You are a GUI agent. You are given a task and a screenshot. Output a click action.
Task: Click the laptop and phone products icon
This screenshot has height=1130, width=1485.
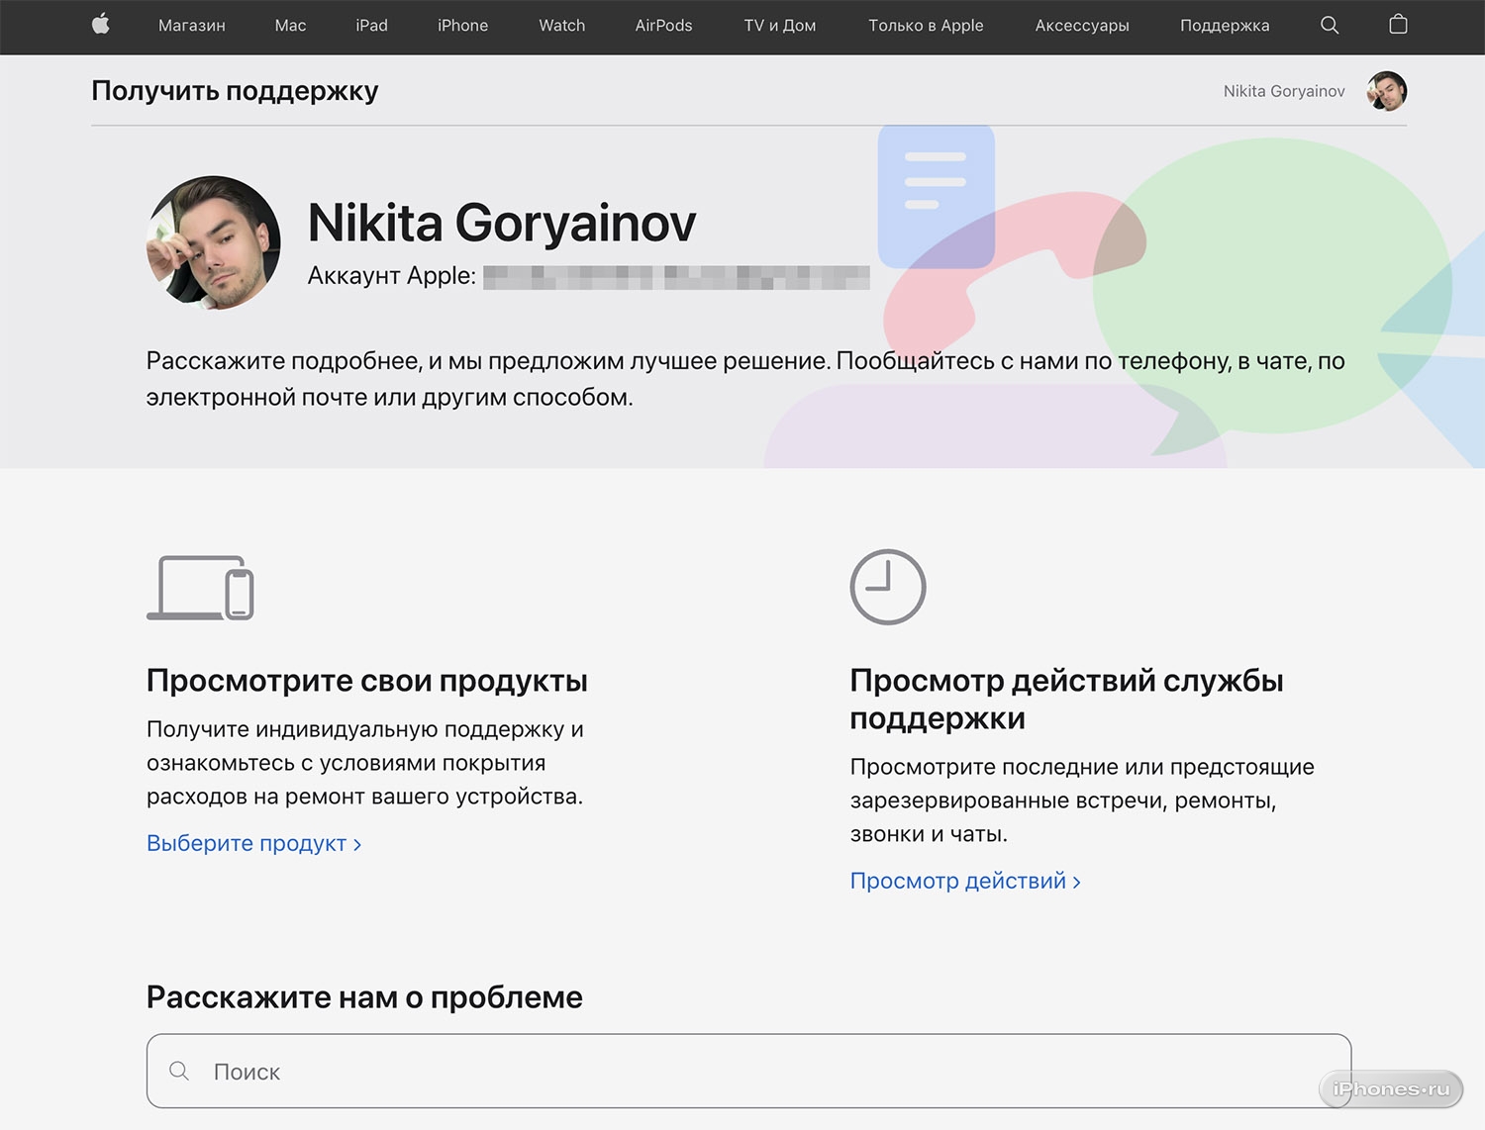(200, 588)
